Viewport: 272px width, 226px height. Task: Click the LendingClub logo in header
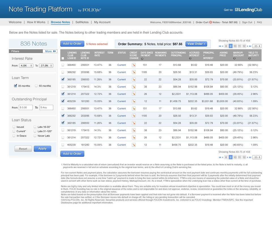[x=248, y=10]
